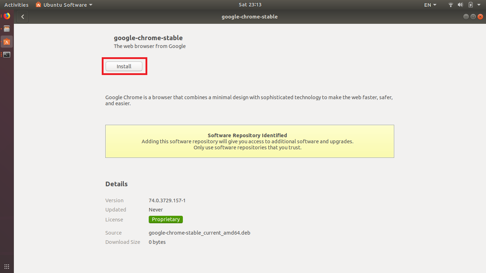Click the Download Size value 0 bytes
Screen dimensions: 486x273
(157, 242)
